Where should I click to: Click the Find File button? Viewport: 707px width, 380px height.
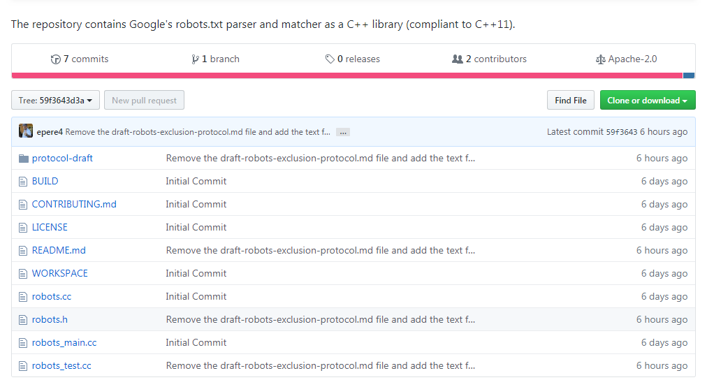point(570,101)
